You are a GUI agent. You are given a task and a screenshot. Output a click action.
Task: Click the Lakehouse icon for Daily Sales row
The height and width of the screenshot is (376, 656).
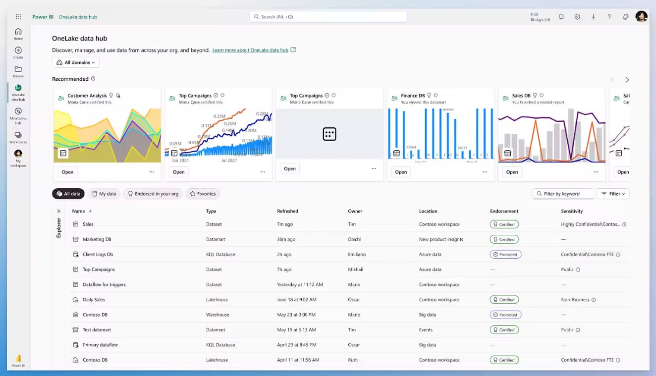pyautogui.click(x=75, y=300)
